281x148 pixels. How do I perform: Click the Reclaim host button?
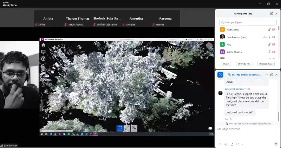tap(266, 64)
